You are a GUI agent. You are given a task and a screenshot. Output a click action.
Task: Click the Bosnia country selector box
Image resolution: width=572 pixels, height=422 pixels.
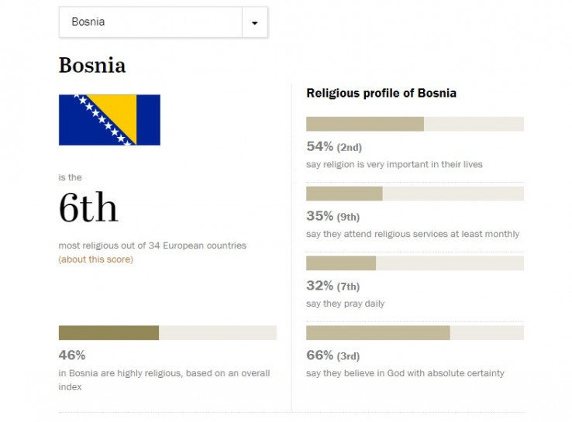pos(151,22)
